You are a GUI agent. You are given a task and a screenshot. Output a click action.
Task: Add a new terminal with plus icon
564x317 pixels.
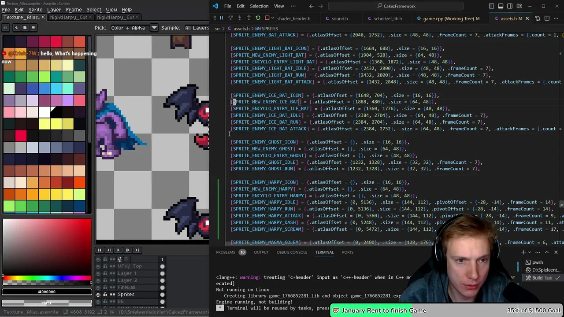pyautogui.click(x=523, y=252)
